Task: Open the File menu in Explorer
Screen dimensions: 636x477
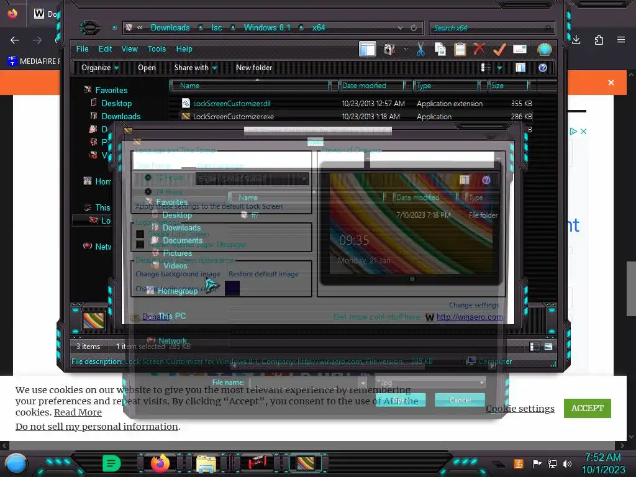Action: click(83, 48)
